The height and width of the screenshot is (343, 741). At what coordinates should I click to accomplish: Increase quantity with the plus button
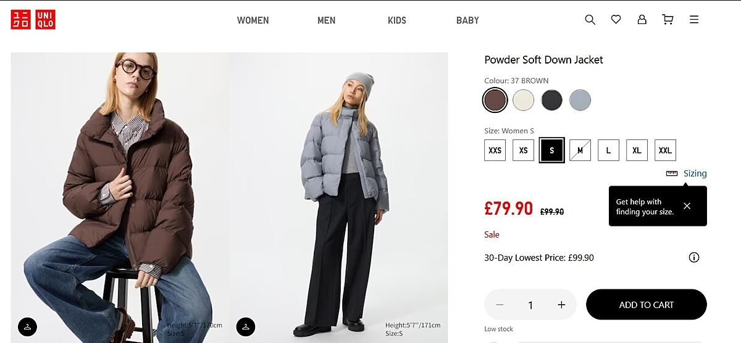point(561,305)
